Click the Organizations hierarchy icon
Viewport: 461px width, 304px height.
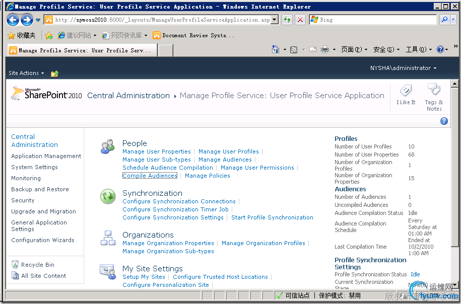coord(108,238)
